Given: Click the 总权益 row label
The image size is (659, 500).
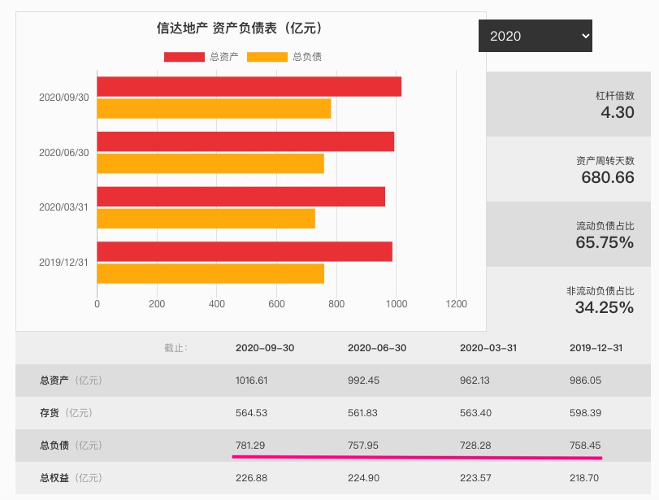Looking at the screenshot, I should point(52,479).
